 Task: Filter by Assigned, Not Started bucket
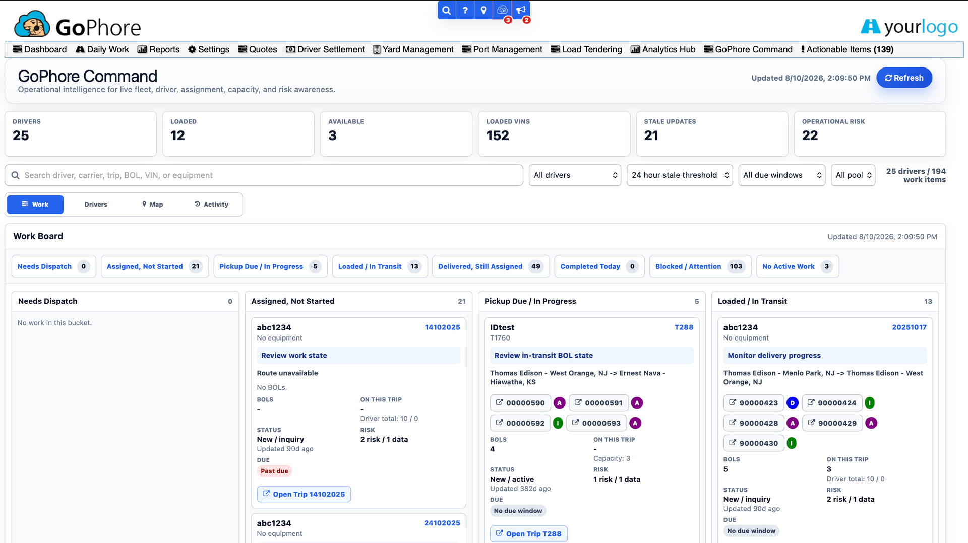point(155,266)
